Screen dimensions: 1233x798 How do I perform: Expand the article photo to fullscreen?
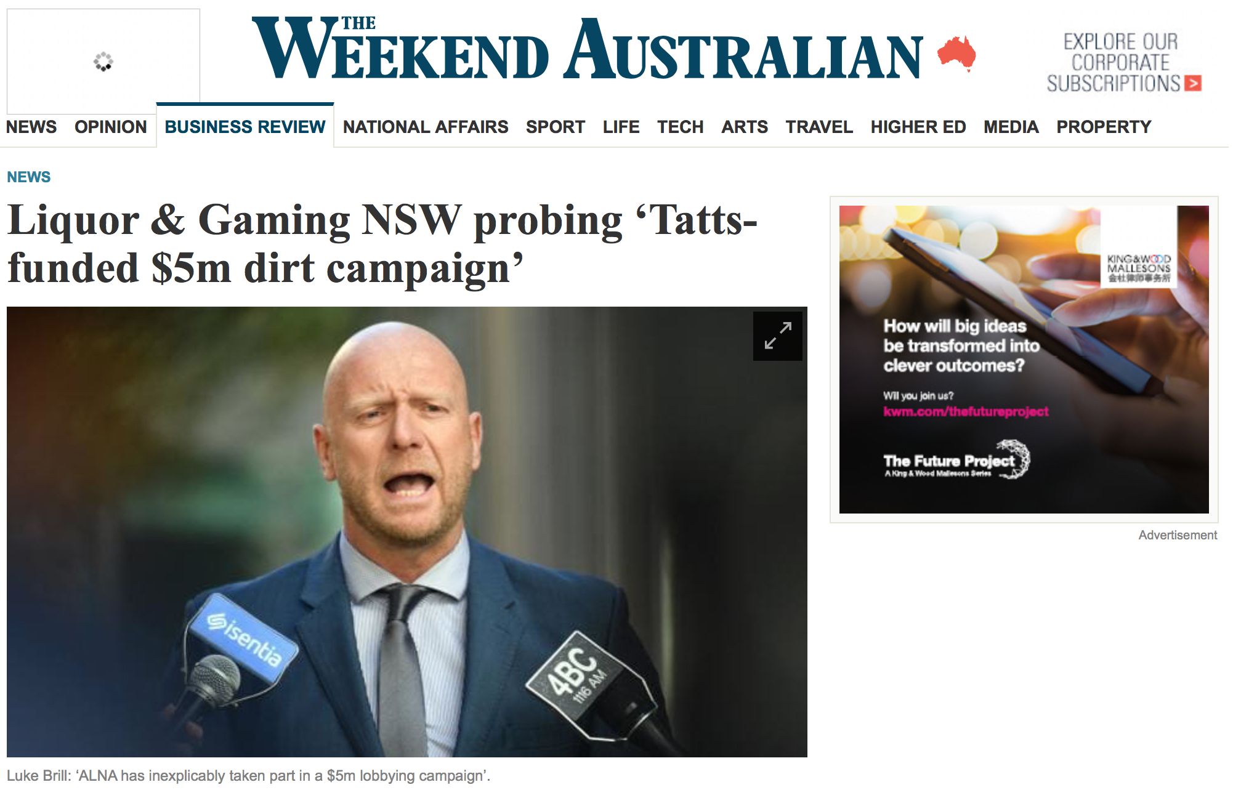[x=777, y=336]
